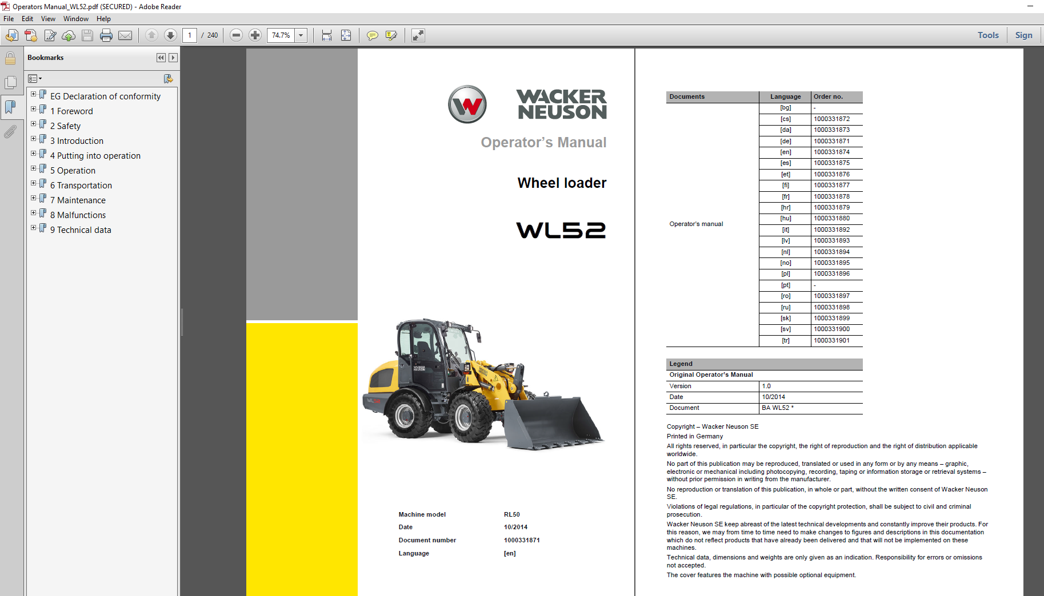The width and height of the screenshot is (1044, 596).
Task: Expand the 7 Maintenance bookmark
Action: [33, 198]
